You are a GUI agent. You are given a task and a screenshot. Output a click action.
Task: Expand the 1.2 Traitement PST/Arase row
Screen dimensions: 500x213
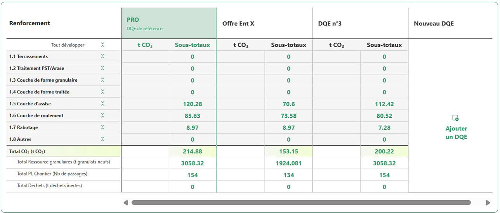click(x=102, y=68)
